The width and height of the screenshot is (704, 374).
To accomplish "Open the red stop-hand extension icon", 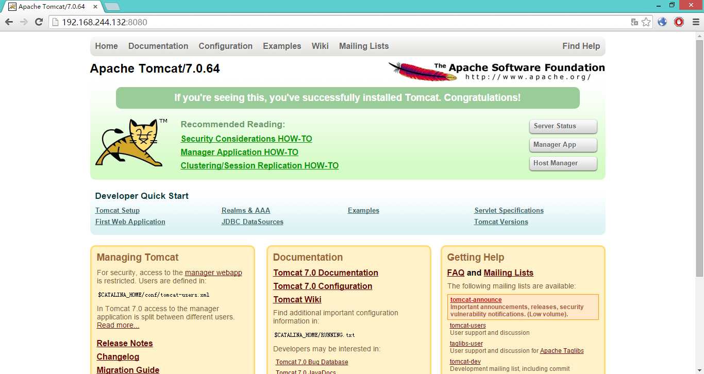I will click(679, 22).
